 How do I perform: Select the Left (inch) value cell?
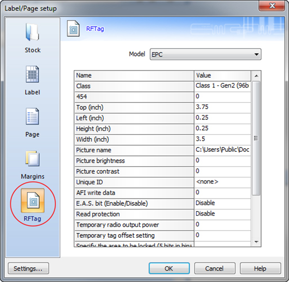(222, 118)
